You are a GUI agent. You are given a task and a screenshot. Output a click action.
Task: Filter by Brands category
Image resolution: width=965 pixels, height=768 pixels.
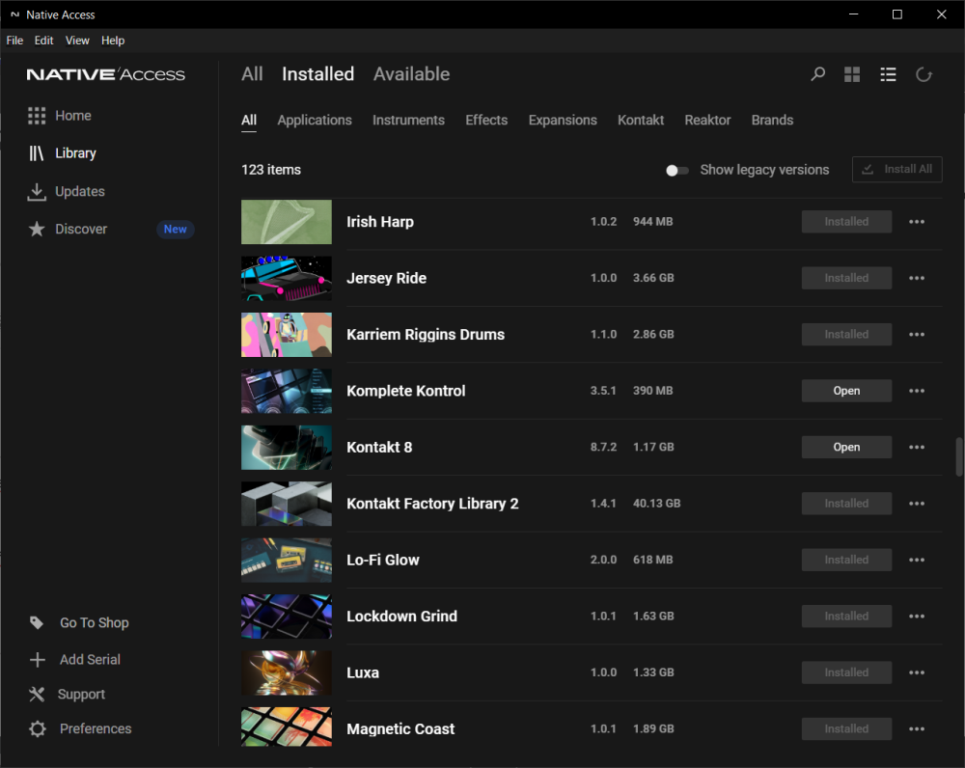[772, 120]
